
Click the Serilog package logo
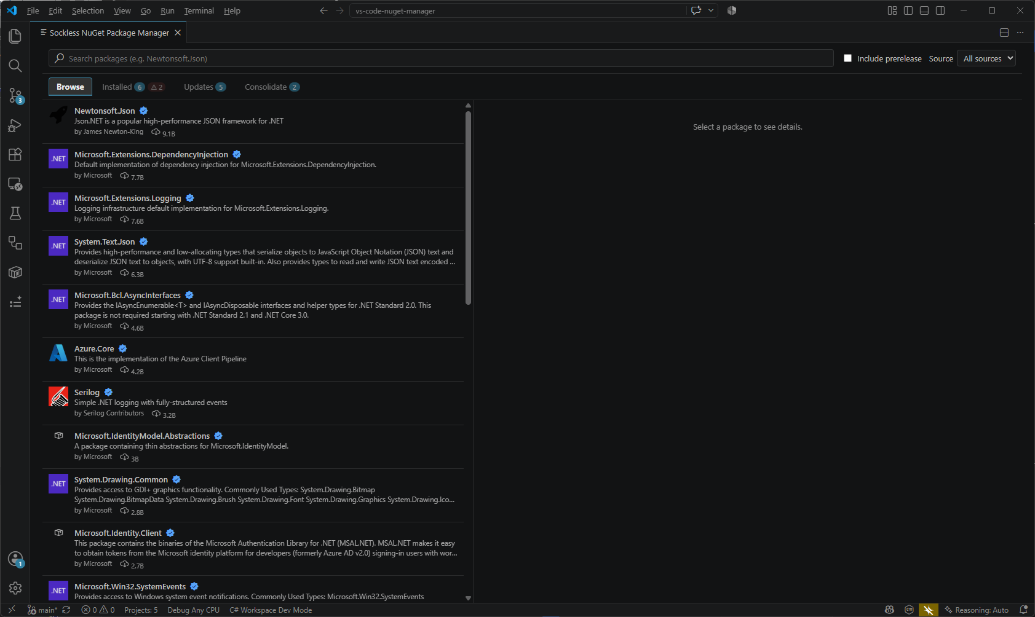tap(58, 396)
